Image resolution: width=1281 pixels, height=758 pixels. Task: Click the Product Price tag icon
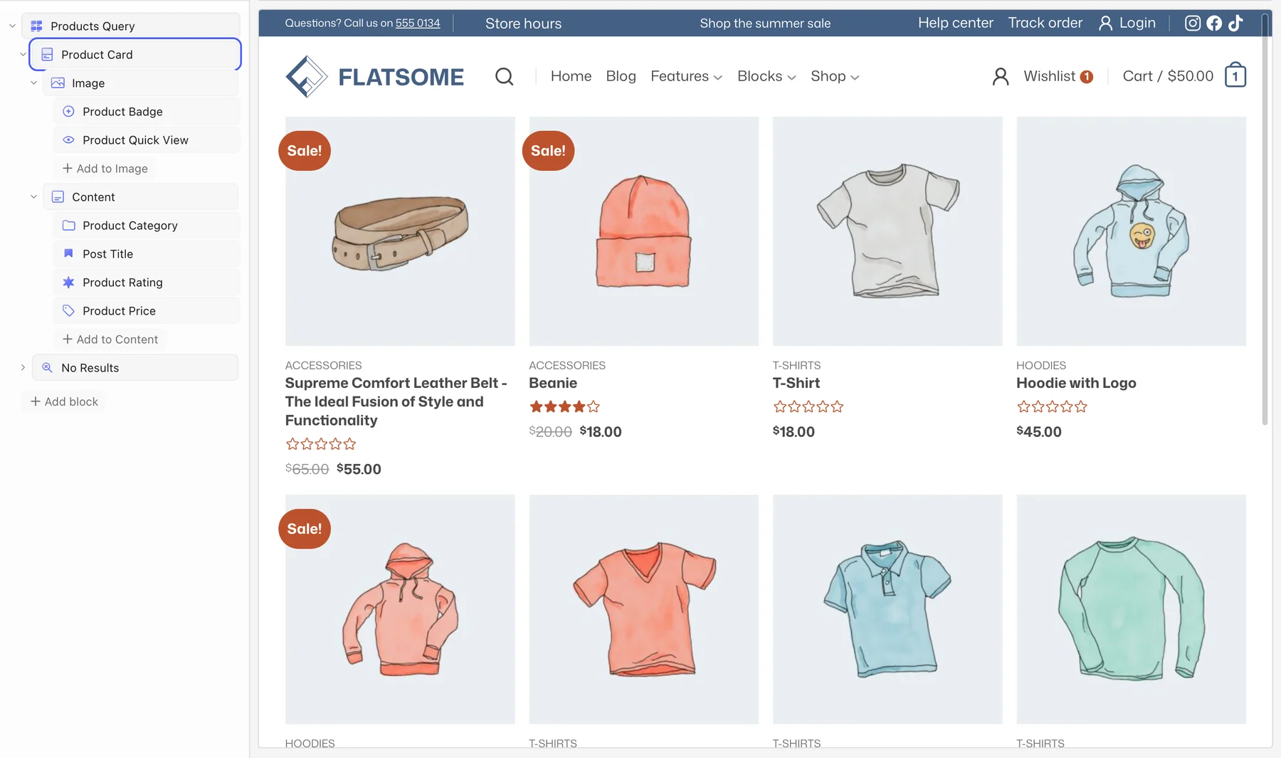point(68,310)
